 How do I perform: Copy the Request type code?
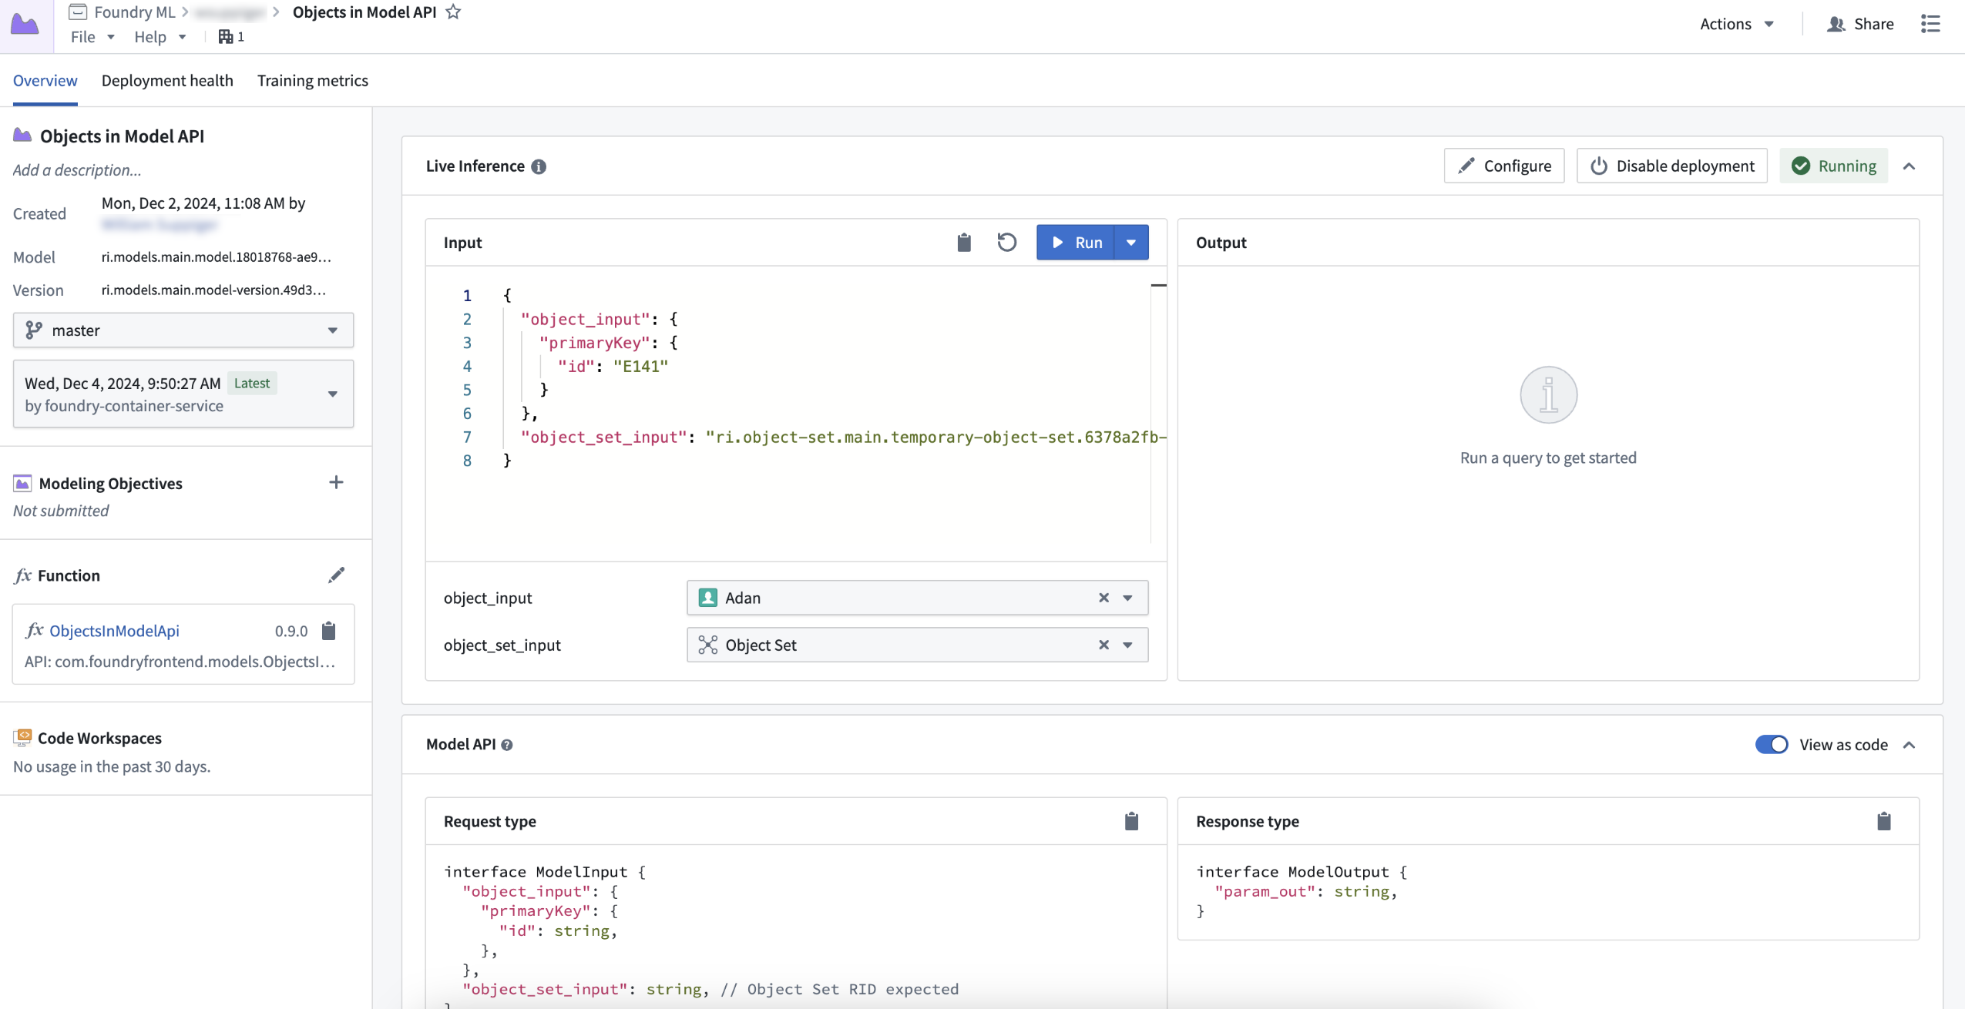1131,821
